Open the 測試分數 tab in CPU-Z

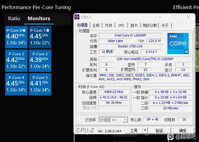pos(149,25)
